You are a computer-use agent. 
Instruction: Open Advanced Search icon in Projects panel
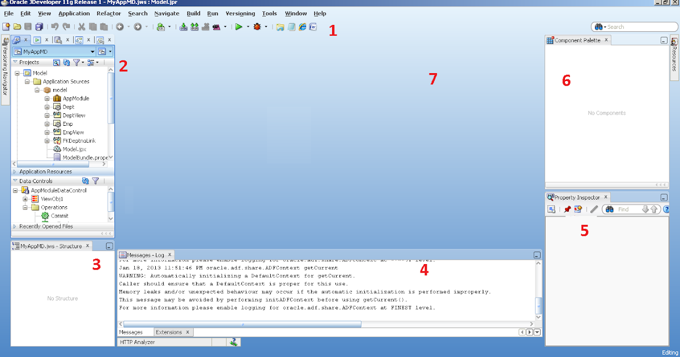[x=57, y=62]
